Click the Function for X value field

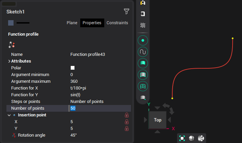[98, 88]
